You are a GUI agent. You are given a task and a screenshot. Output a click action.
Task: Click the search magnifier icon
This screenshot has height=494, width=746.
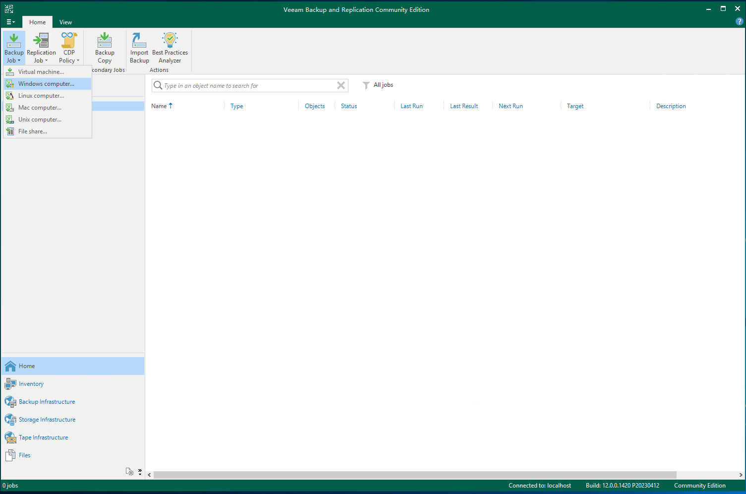click(158, 85)
